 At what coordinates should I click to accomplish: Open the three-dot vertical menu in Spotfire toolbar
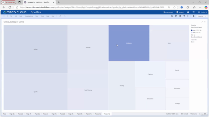tap(4, 16)
